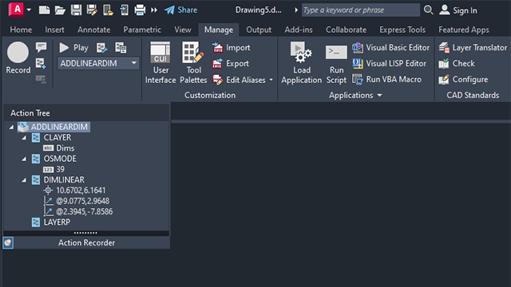Select the DIMLINEAR action node

(57, 179)
